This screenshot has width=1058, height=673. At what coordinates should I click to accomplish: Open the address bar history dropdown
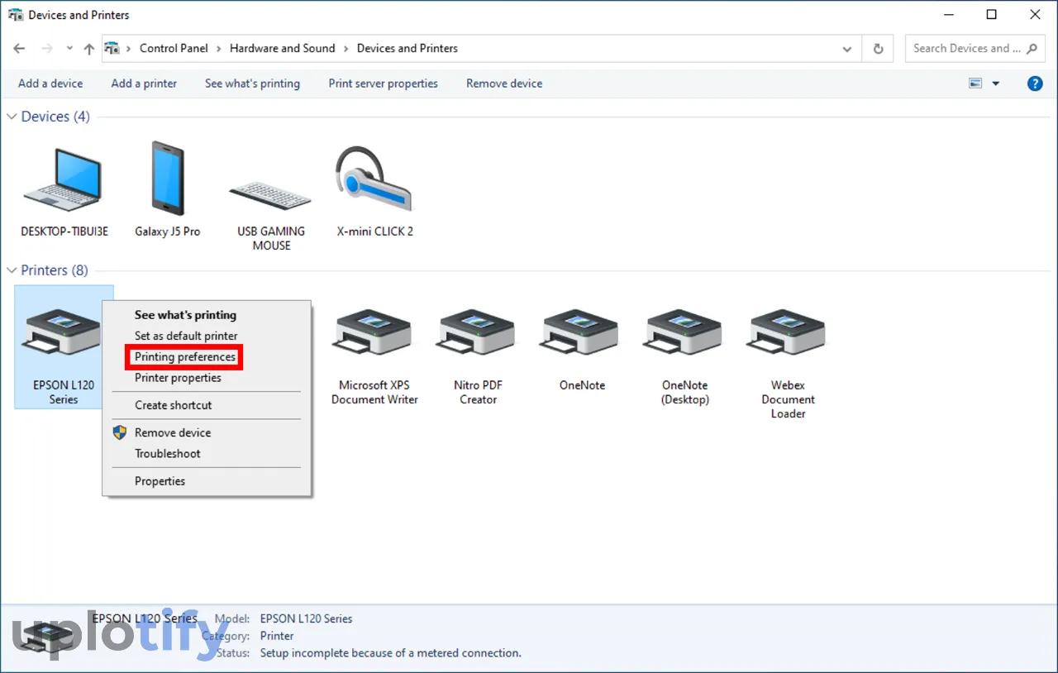847,49
